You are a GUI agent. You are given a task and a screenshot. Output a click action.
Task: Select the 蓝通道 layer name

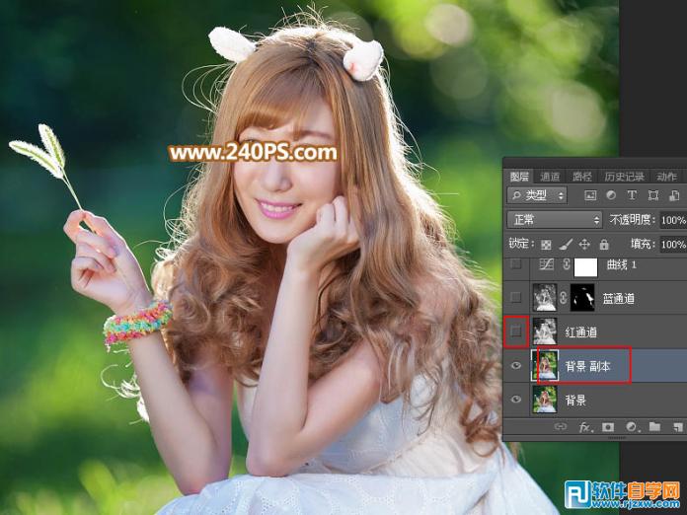(x=618, y=299)
